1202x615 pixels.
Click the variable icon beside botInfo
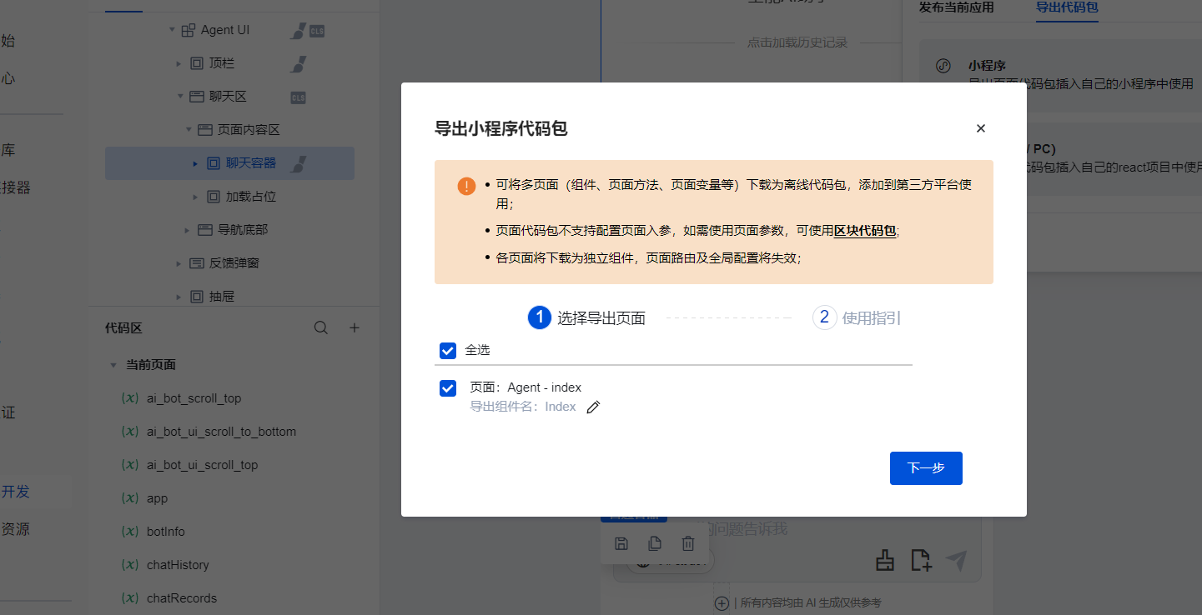coord(130,532)
